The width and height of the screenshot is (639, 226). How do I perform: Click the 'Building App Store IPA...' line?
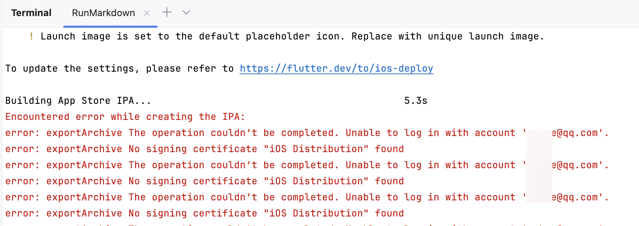tap(78, 101)
